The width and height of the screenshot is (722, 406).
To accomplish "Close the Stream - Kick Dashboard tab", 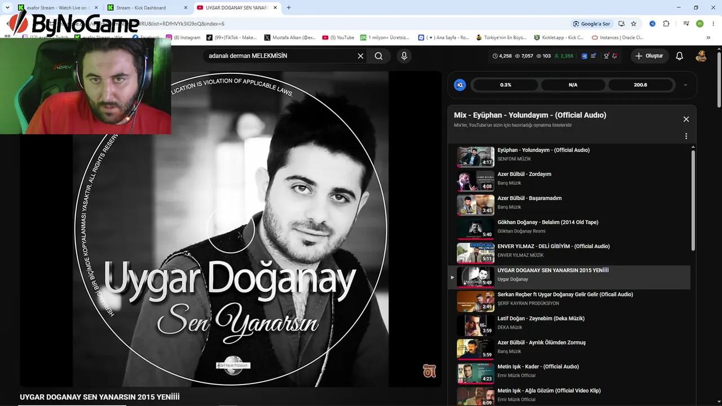I will (186, 8).
